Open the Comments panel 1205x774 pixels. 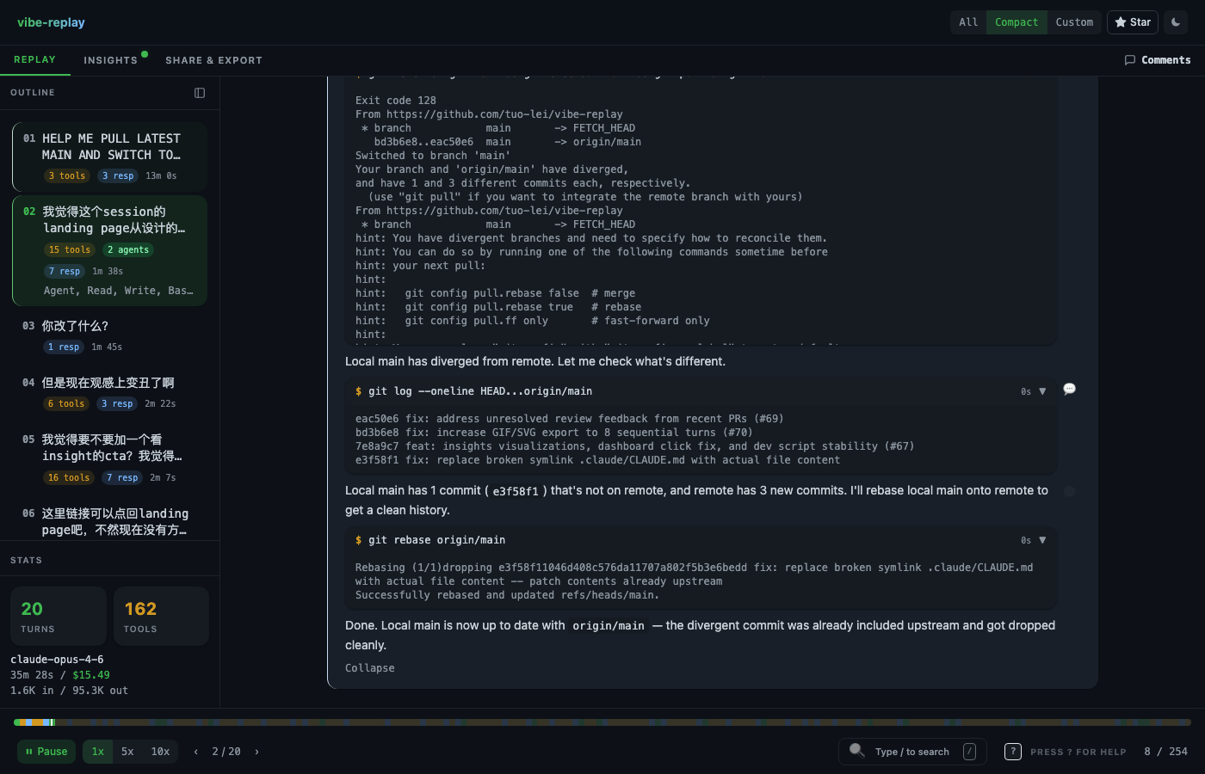(x=1157, y=59)
